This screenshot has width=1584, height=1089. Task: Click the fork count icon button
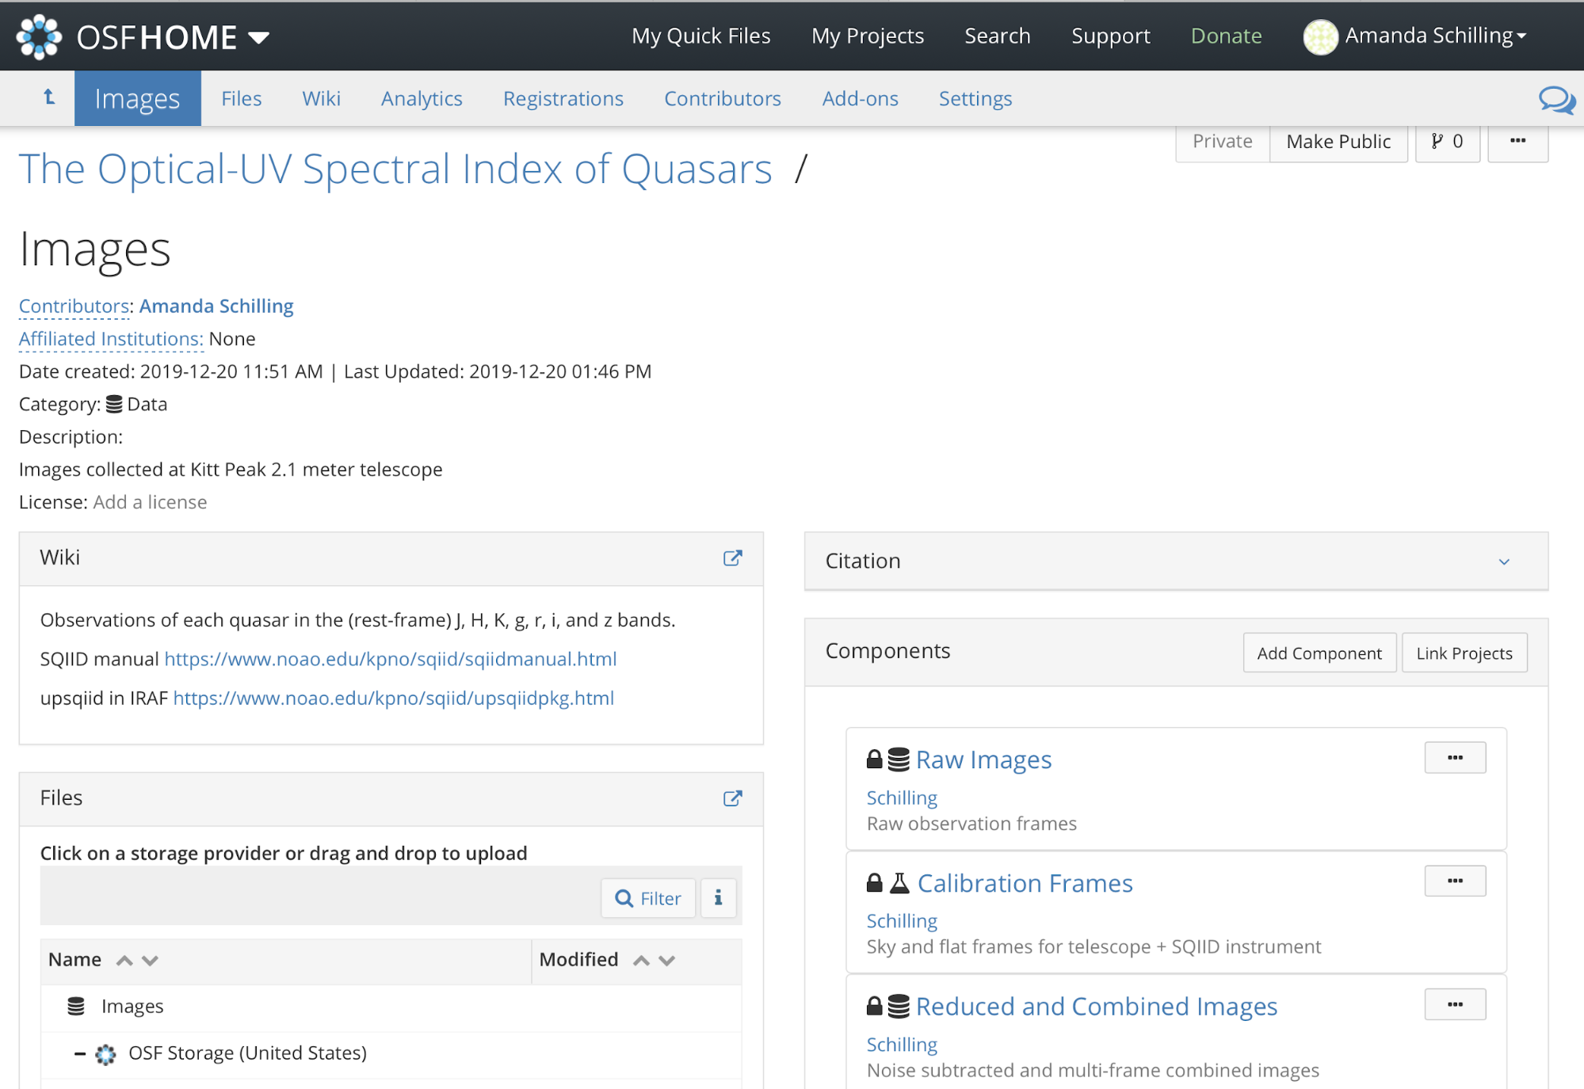(x=1447, y=142)
